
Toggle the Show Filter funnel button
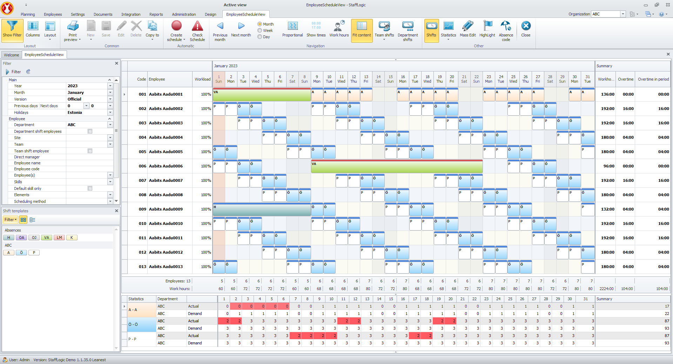(x=12, y=30)
